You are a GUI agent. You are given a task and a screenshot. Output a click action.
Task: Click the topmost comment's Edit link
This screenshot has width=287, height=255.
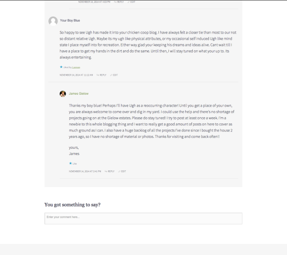pyautogui.click(x=132, y=2)
